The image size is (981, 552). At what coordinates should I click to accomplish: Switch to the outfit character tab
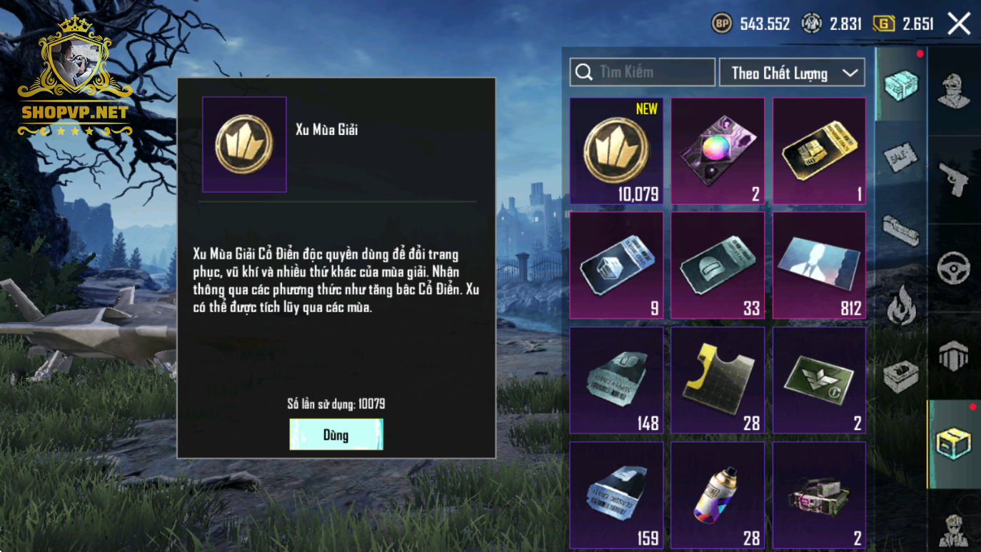(953, 91)
